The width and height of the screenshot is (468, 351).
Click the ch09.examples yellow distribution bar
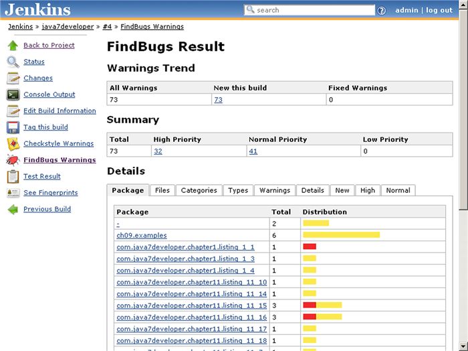coord(341,235)
